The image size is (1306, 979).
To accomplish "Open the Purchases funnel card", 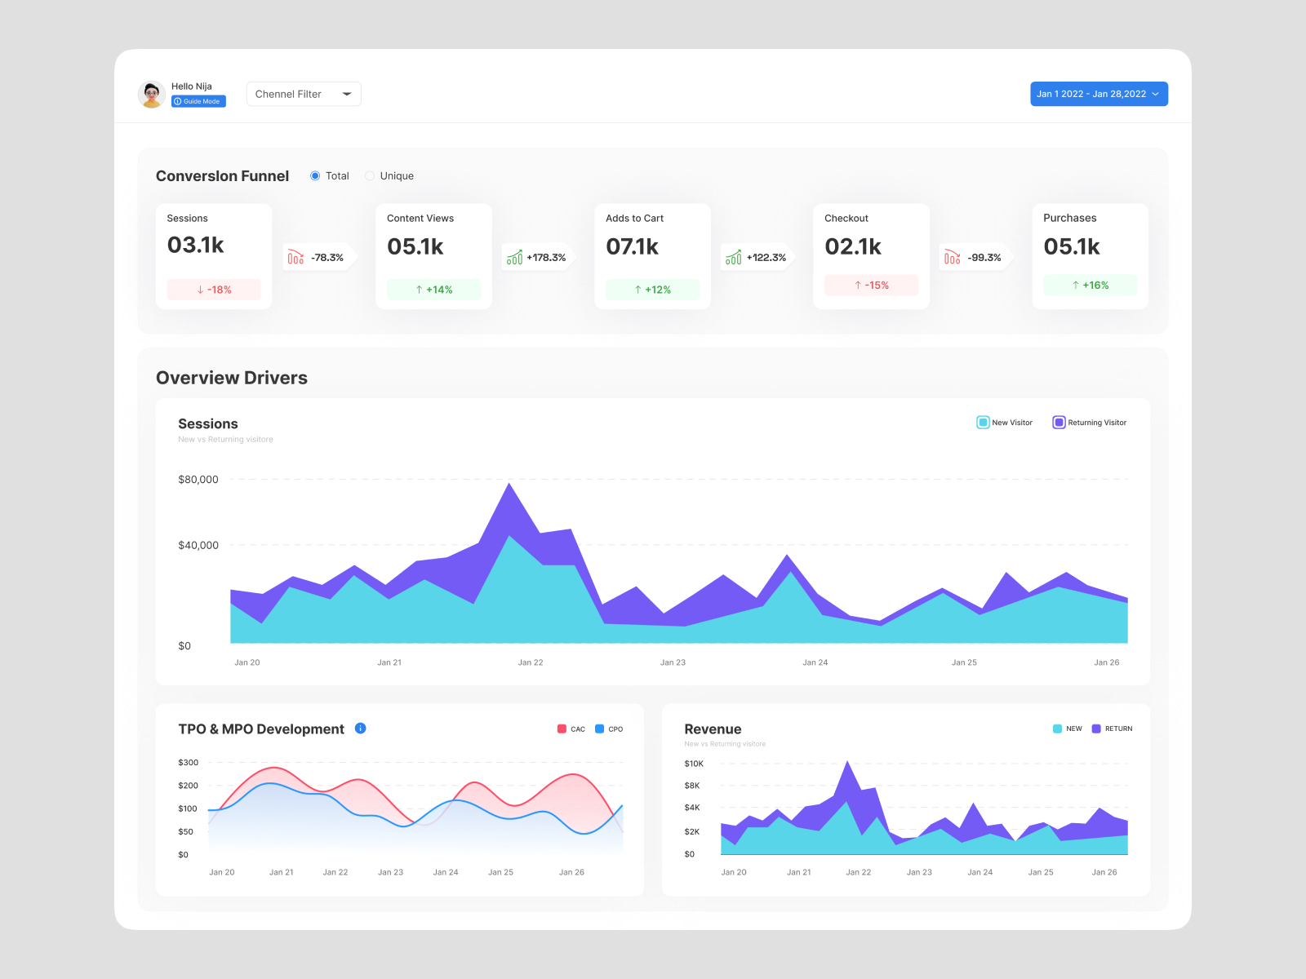I will pyautogui.click(x=1090, y=256).
